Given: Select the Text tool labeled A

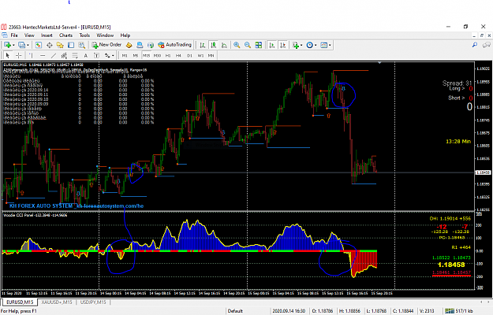Looking at the screenshot, I should (85, 56).
